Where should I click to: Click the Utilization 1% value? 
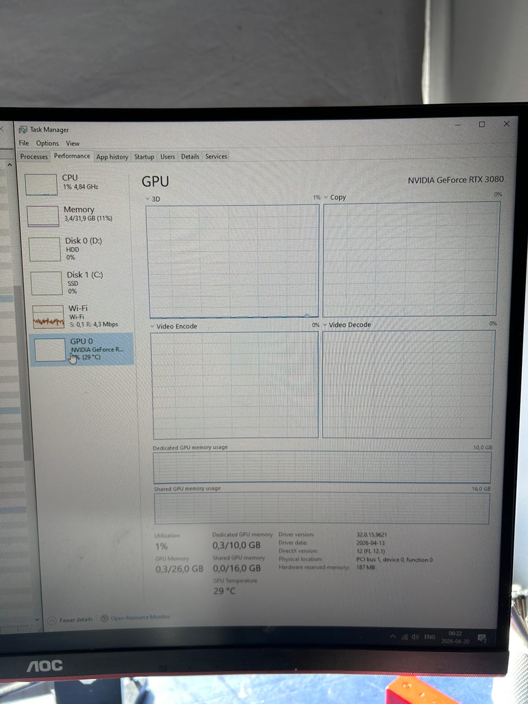pos(161,546)
